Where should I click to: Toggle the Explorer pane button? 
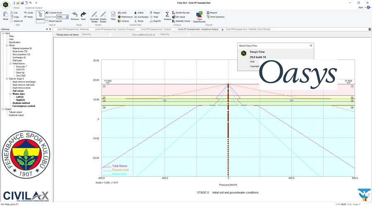pos(40,16)
